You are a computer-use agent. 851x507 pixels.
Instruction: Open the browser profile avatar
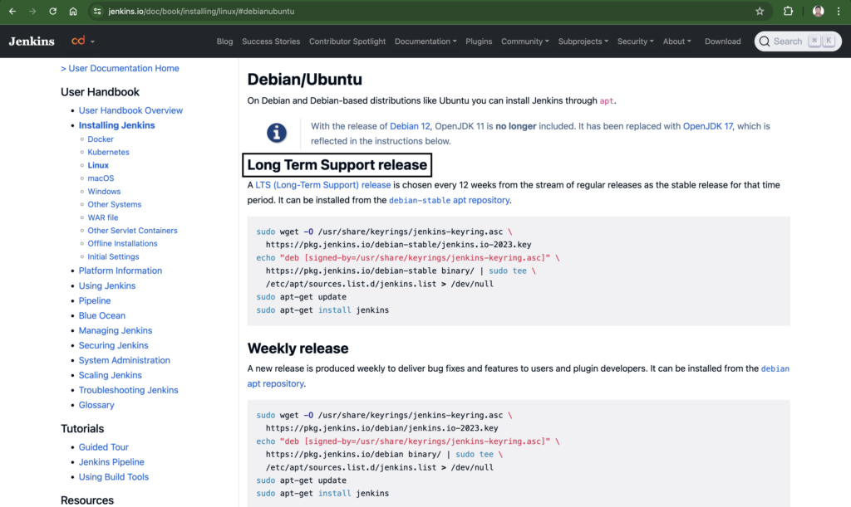pyautogui.click(x=819, y=11)
